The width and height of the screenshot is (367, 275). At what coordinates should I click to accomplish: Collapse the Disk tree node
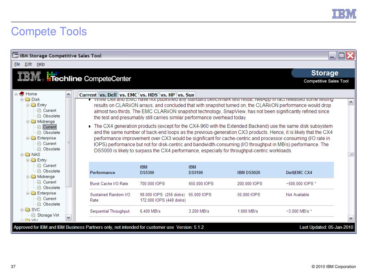pos(22,100)
